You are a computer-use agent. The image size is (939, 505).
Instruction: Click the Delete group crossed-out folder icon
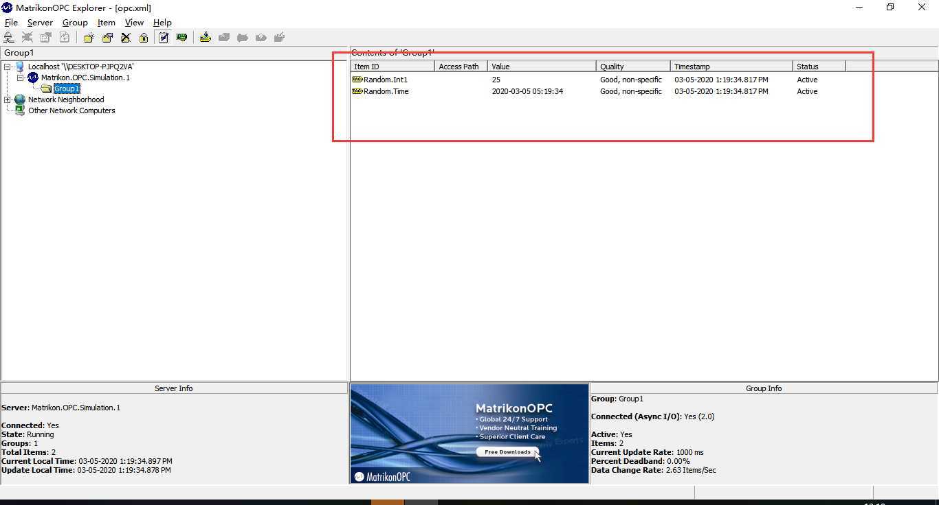[x=126, y=38]
